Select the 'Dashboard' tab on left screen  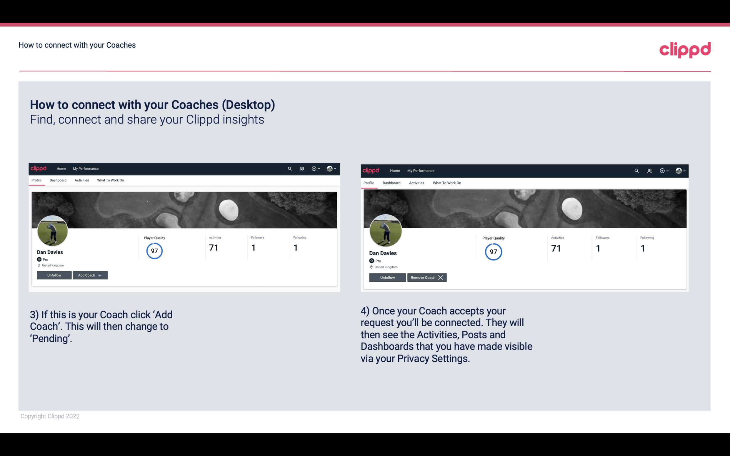click(58, 180)
